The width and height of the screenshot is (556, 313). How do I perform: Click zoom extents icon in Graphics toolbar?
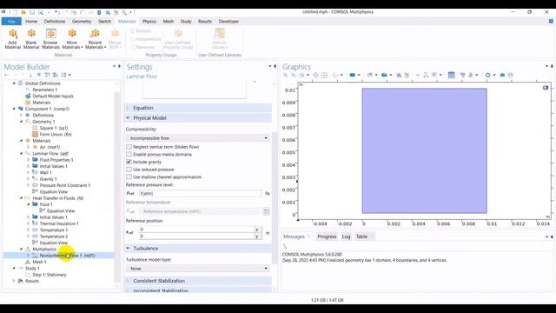click(315, 75)
